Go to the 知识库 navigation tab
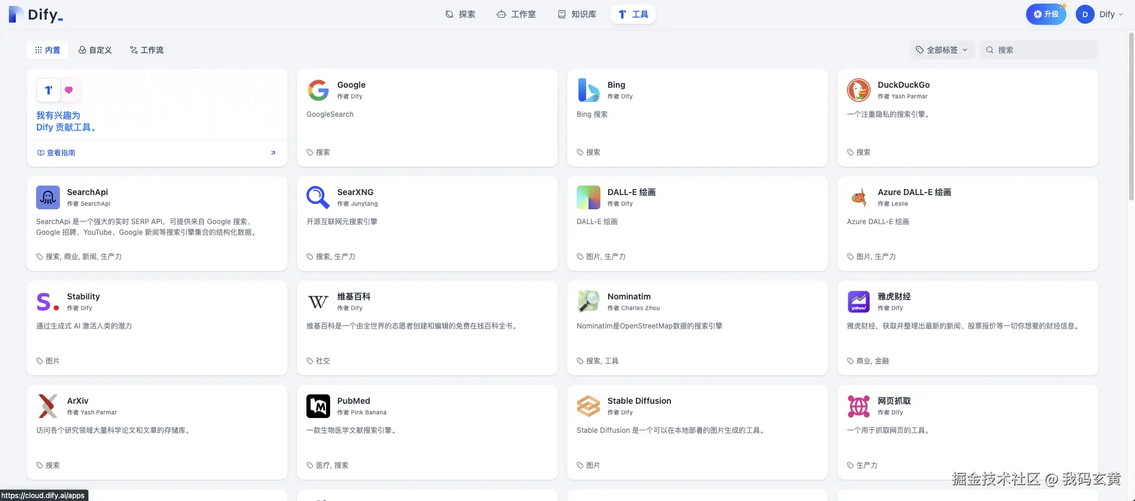This screenshot has height=501, width=1135. click(x=577, y=14)
